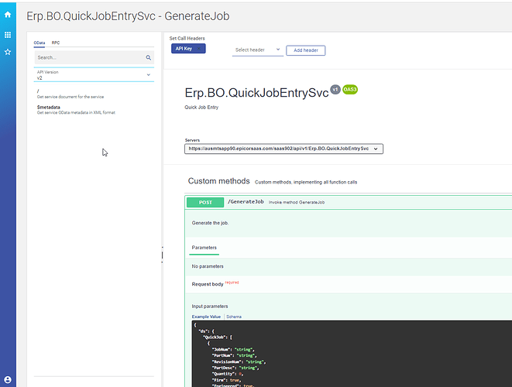Remove the API Key header chip
Image resolution: width=512 pixels, height=387 pixels.
point(199,49)
